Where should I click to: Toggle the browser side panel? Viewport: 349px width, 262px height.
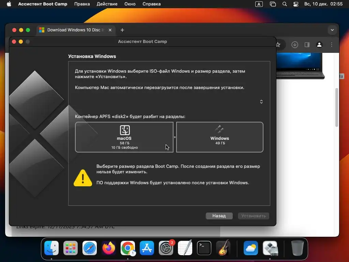click(307, 45)
